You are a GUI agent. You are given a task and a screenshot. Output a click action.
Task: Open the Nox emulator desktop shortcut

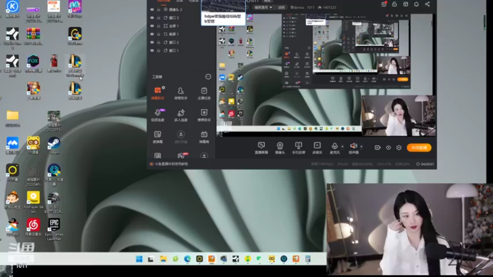[33, 63]
